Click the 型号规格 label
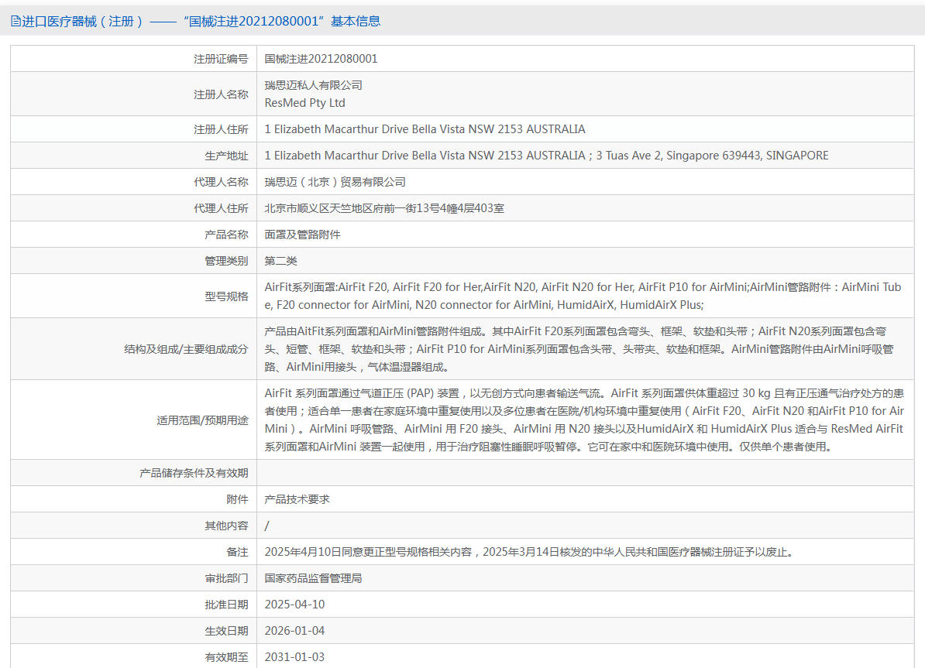This screenshot has height=668, width=925. click(x=226, y=296)
